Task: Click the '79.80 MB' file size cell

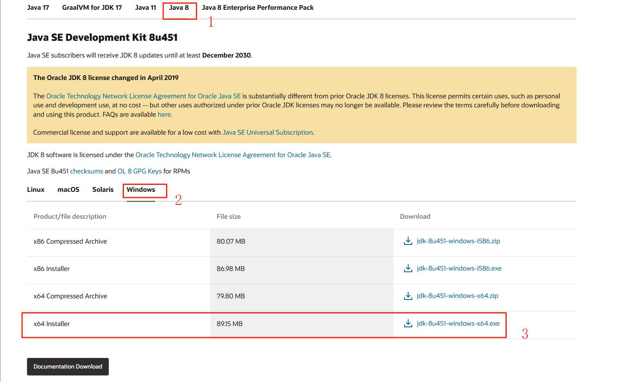Action: (302, 298)
